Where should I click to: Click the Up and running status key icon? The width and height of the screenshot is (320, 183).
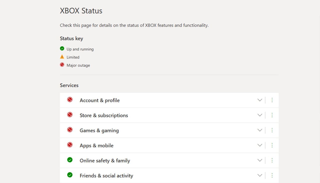coord(62,48)
